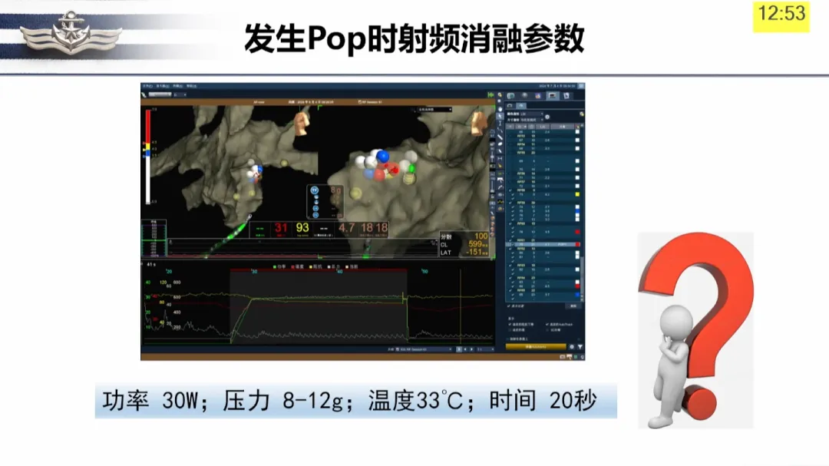Screen dimensions: 829x466
Task: Click the red value 31 in the readout strip
Action: (281, 228)
